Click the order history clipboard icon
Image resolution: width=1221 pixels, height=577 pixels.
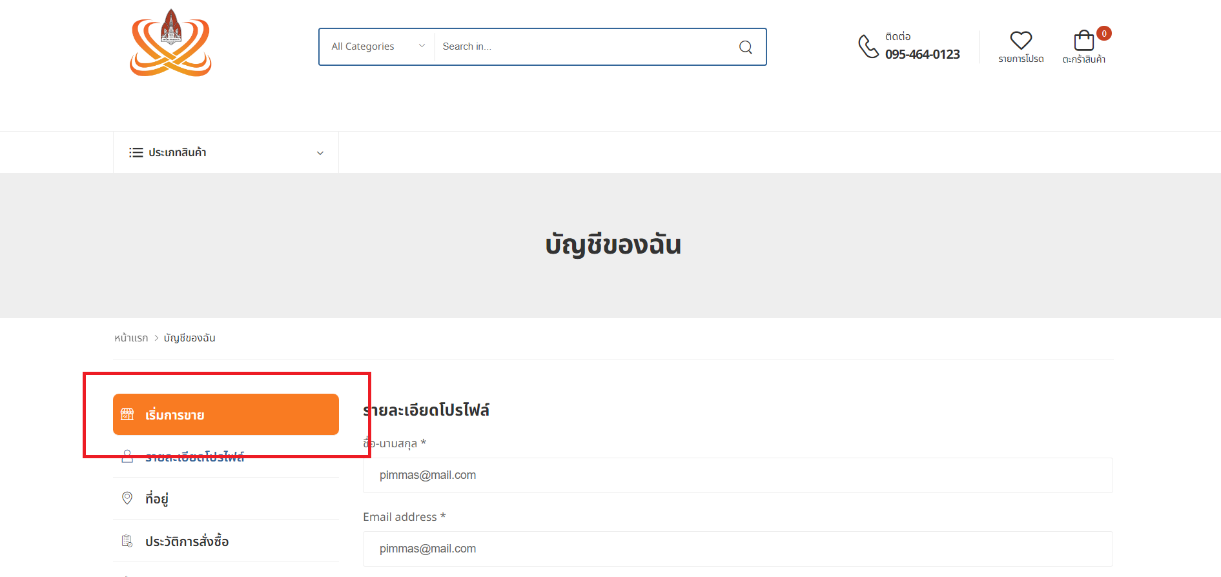coord(127,541)
